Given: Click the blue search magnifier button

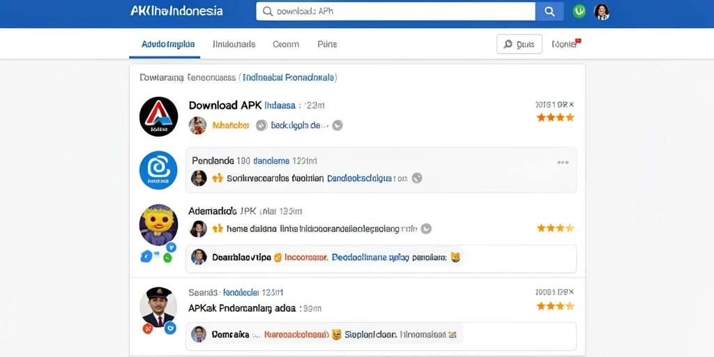Looking at the screenshot, I should pos(549,11).
